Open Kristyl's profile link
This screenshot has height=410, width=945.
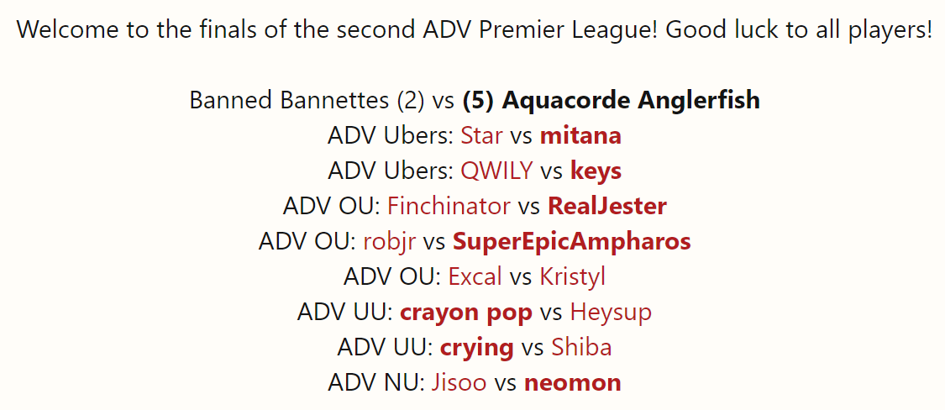click(573, 278)
